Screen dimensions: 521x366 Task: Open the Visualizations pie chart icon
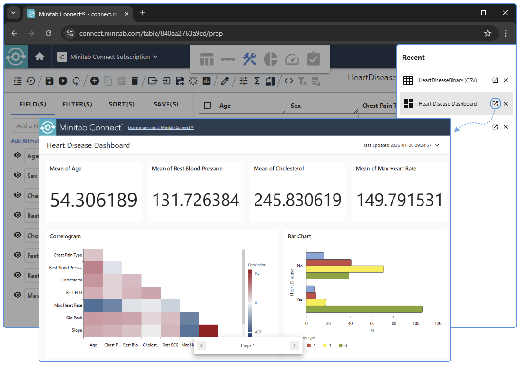click(x=270, y=59)
